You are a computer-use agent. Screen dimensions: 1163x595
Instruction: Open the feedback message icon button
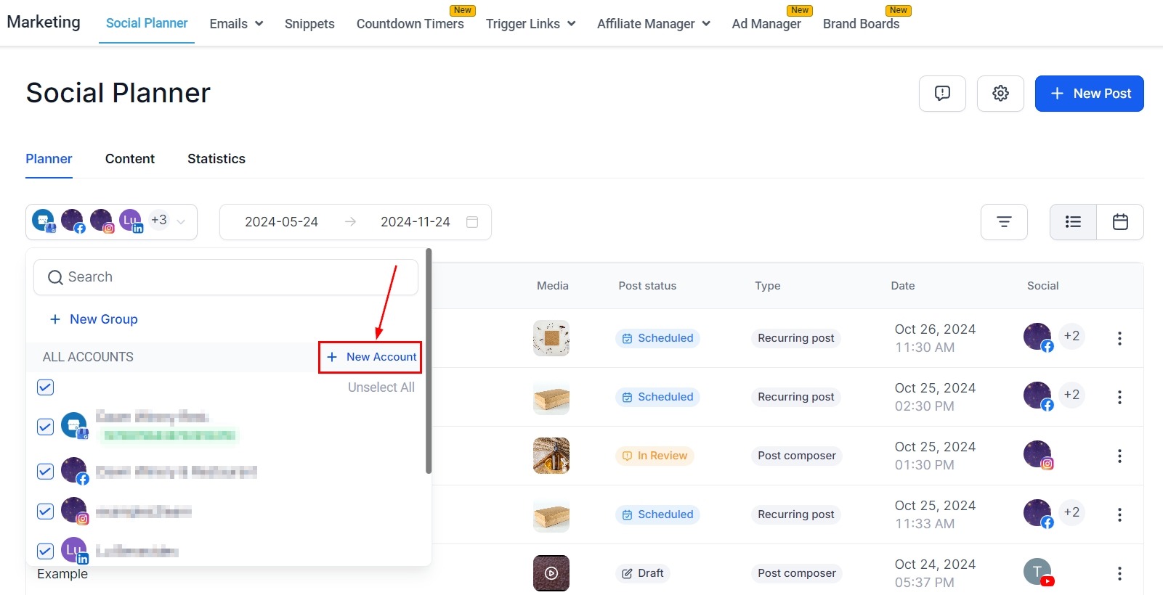(x=942, y=94)
